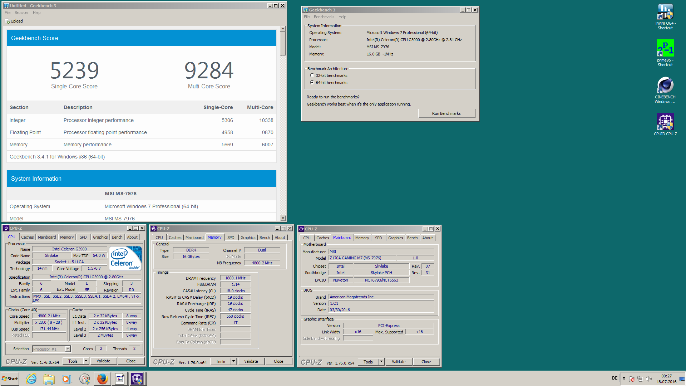Click mainboard model Z170A GAMING M7 field
Viewport: 686px width, 386px height.
[x=362, y=258]
